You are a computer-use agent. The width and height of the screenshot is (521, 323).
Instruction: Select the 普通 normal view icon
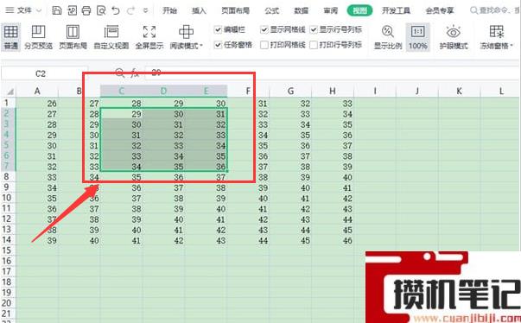tap(10, 37)
